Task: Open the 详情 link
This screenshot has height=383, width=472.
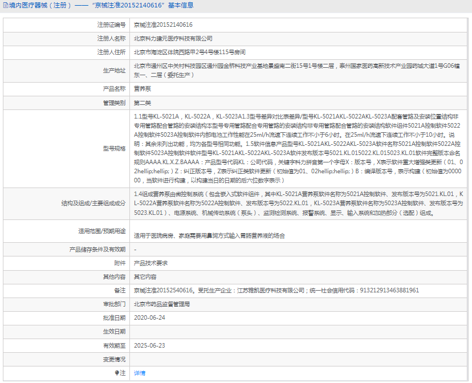Action: pyautogui.click(x=140, y=373)
